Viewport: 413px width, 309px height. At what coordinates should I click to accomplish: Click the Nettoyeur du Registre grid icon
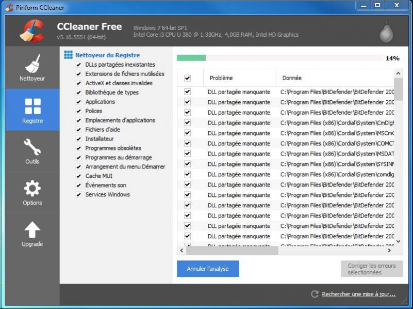click(x=68, y=55)
